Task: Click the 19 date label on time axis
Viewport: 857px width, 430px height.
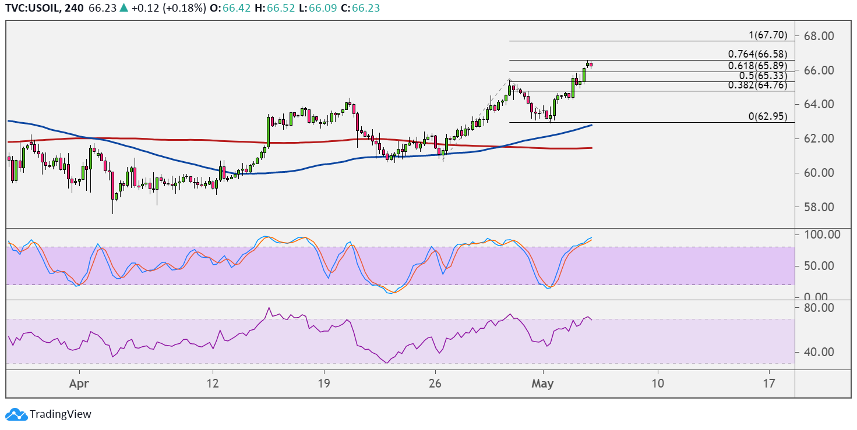Action: [324, 383]
